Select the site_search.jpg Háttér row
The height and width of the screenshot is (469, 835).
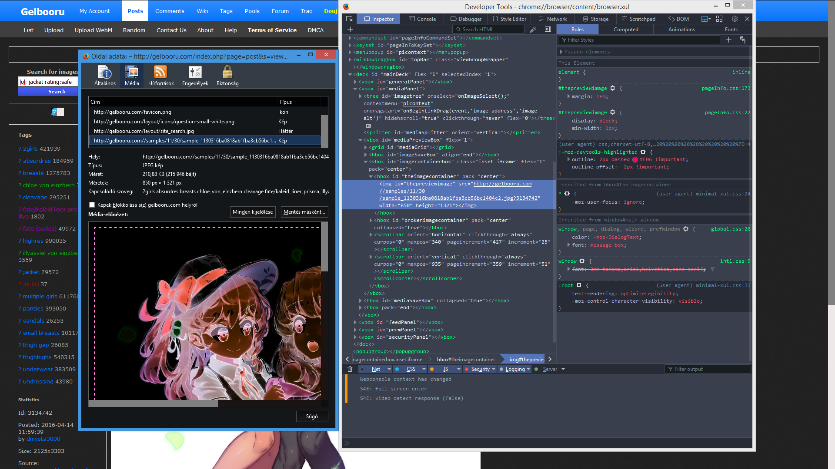coord(204,131)
